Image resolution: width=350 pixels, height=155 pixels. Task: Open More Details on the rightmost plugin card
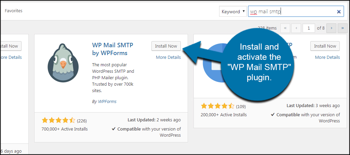pos(327,57)
